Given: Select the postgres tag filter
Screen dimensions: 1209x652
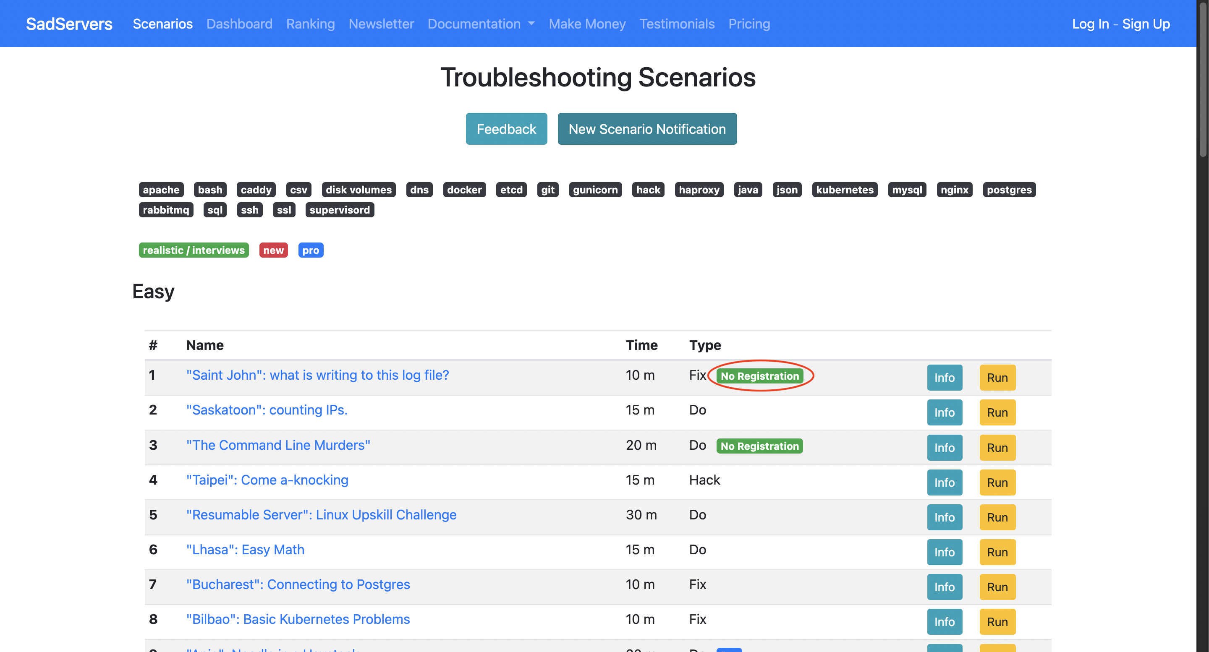Looking at the screenshot, I should click(x=1009, y=190).
